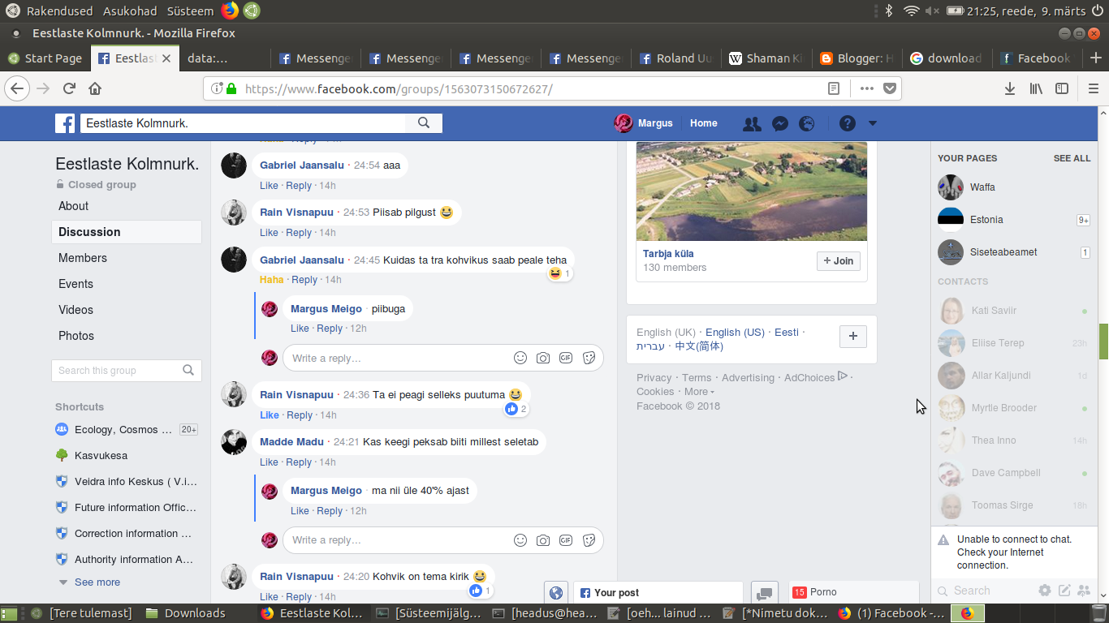Open Tarbja küla group aerial thumbnail
The height and width of the screenshot is (623, 1109).
(752, 191)
